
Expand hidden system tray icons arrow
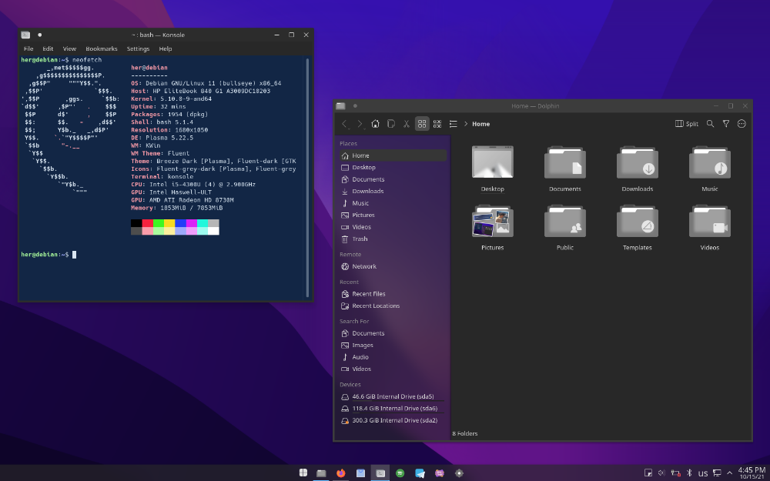(x=730, y=473)
